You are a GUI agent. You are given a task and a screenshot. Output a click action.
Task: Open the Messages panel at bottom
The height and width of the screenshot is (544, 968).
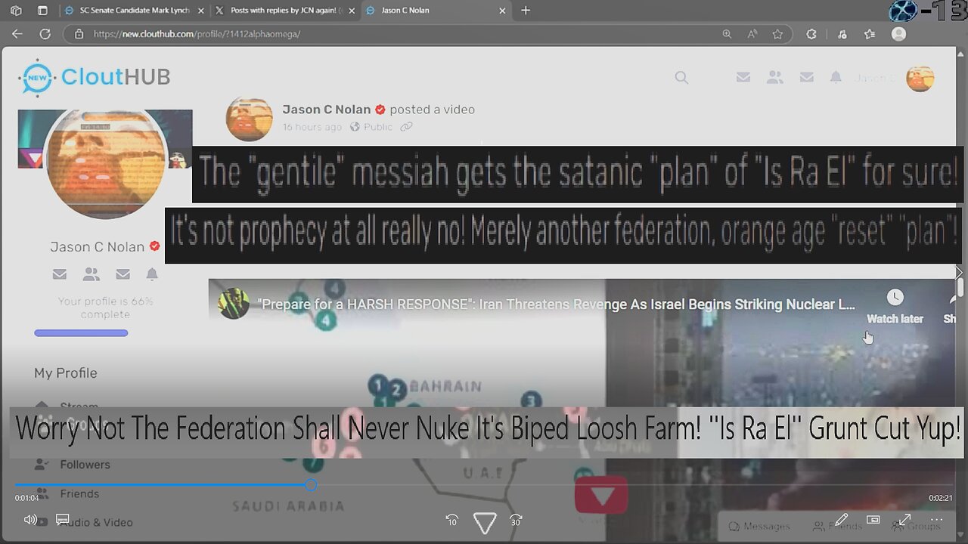759,526
